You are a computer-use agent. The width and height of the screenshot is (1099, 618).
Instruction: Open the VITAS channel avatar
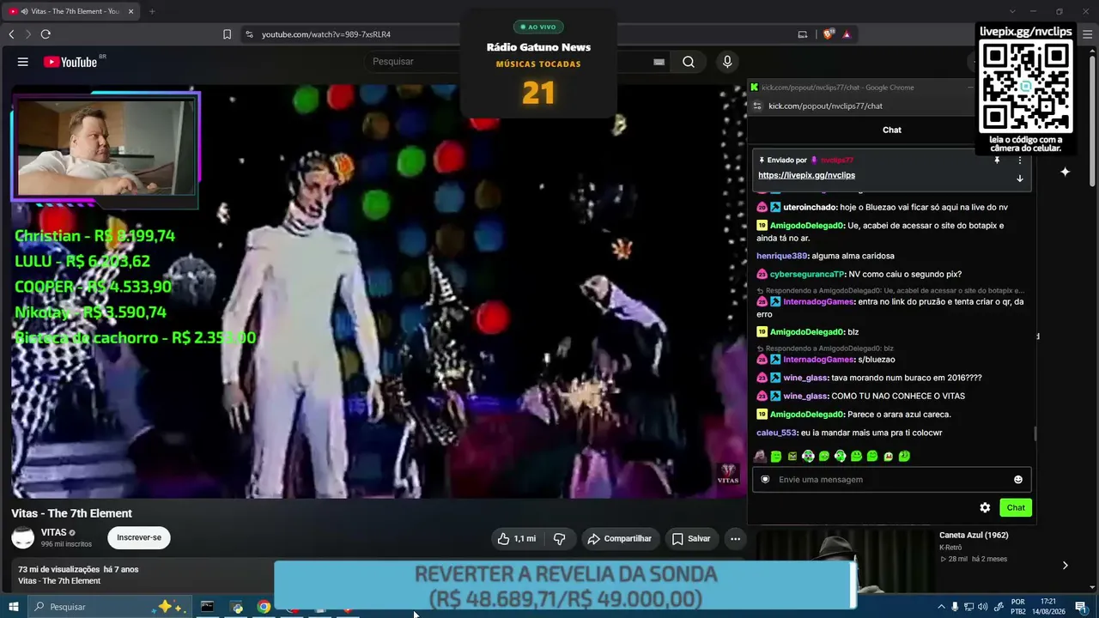tap(23, 538)
